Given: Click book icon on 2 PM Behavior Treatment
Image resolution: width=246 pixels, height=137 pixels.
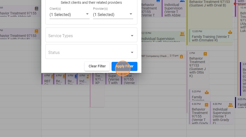Looking at the screenshot, I should [205, 54].
